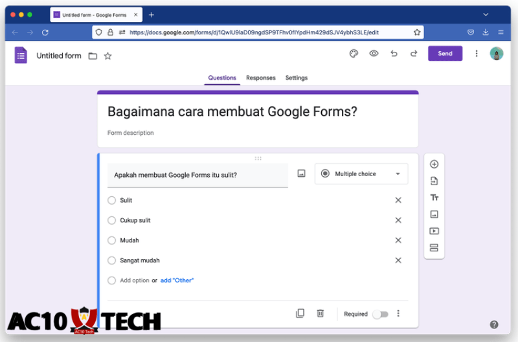
Task: Close the Untitled form browser tab
Action: tap(136, 15)
